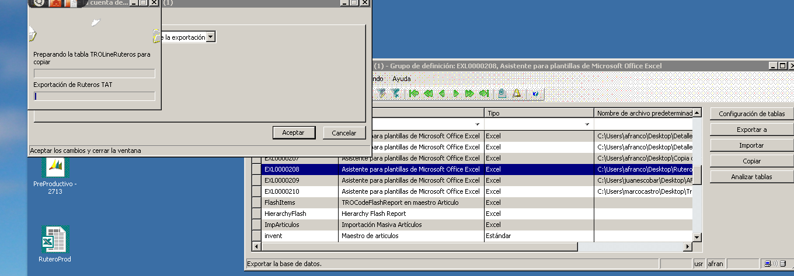Screen dimensions: 794x276
Task: Open the Tipo column filter dropdown arrow
Action: pyautogui.click(x=587, y=124)
